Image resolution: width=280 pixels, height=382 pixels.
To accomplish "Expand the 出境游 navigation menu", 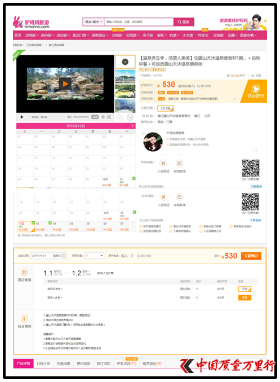I will point(32,36).
